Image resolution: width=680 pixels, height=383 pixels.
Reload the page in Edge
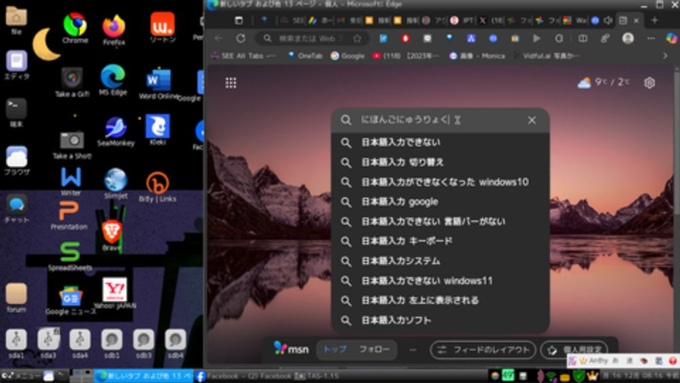tap(241, 39)
